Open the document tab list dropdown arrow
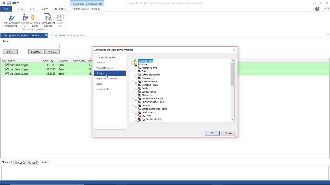 click(328, 35)
